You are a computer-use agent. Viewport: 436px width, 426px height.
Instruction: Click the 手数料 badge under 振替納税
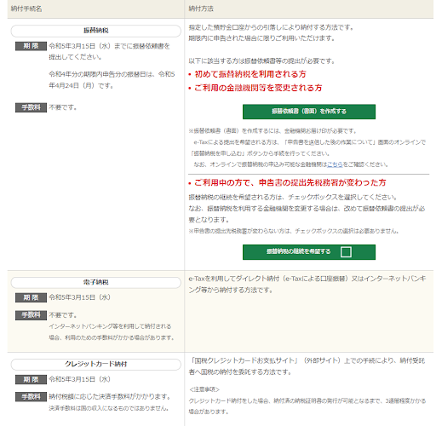31,107
